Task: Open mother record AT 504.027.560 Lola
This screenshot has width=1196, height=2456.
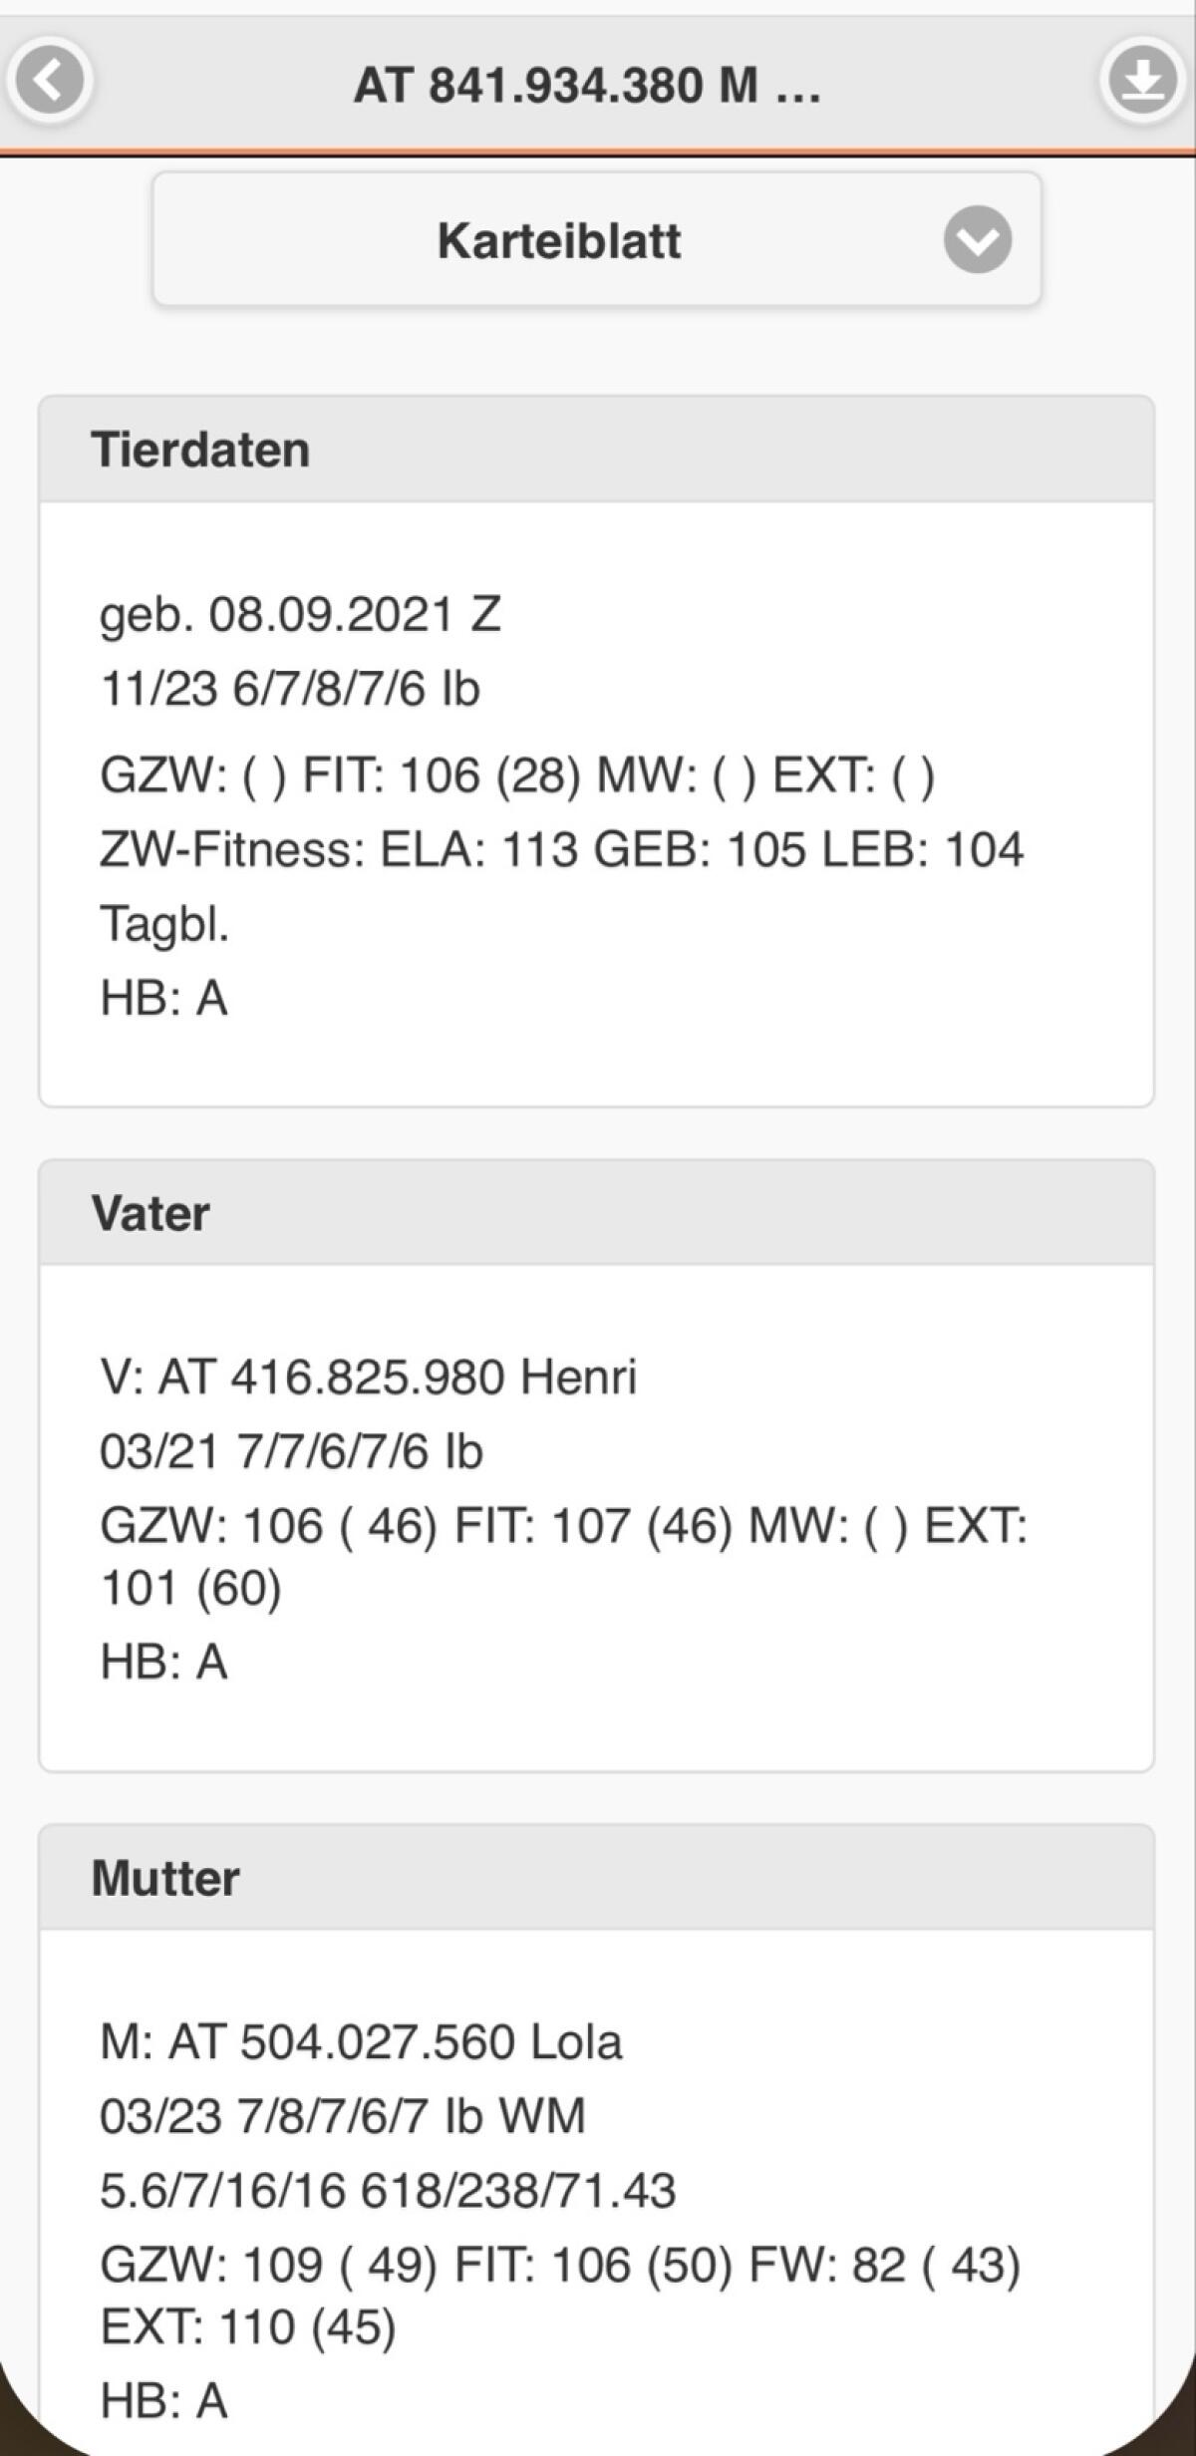Action: click(361, 2042)
